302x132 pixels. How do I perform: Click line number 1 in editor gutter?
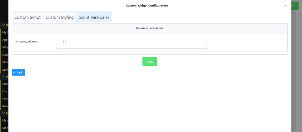click(x=63, y=42)
